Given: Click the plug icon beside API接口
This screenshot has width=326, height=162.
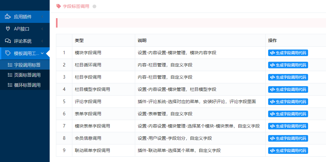Looking at the screenshot, I should [8, 29].
